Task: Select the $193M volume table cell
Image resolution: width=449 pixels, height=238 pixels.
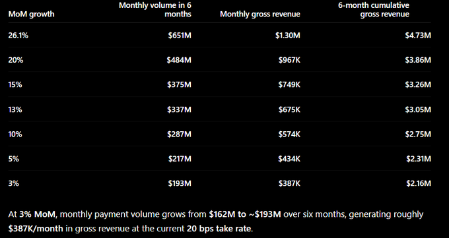Action: pyautogui.click(x=180, y=183)
